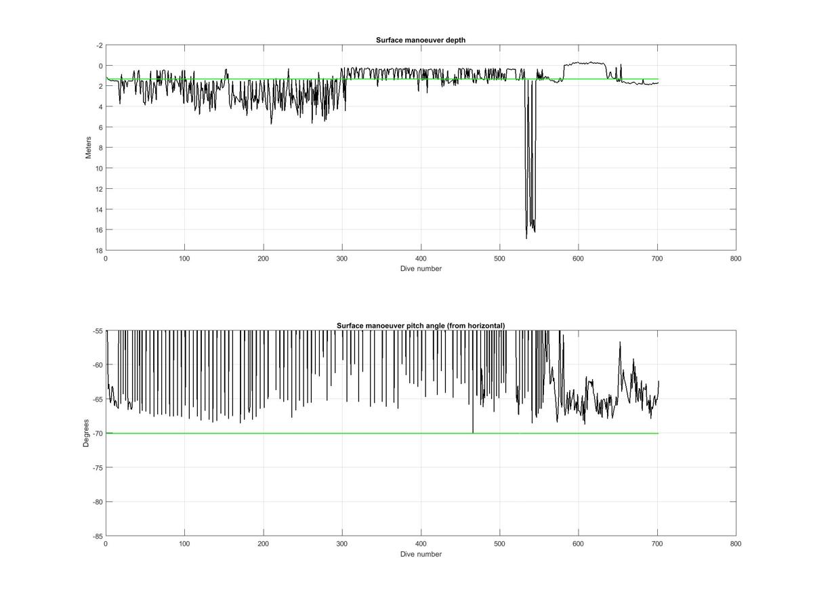Click the '8' tick on the Meters axis

click(x=101, y=148)
